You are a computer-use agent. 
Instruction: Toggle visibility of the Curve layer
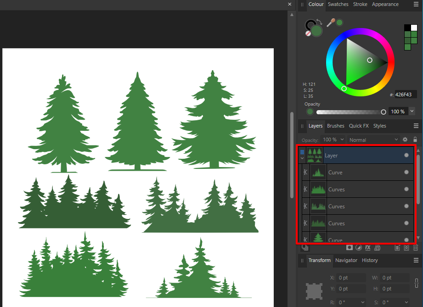point(406,172)
